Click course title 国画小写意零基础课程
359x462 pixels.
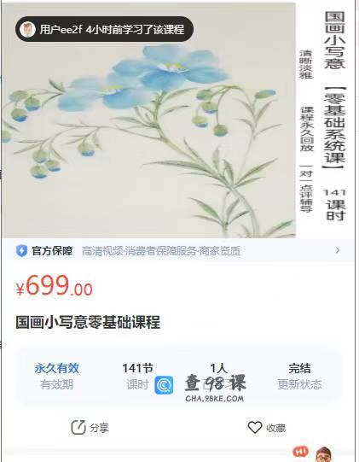(88, 322)
